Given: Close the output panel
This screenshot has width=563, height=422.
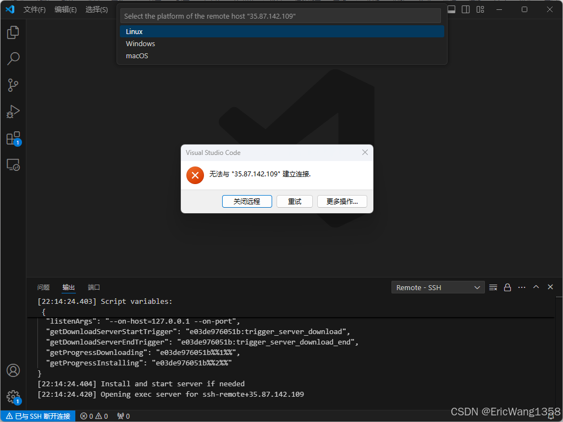Looking at the screenshot, I should 550,287.
